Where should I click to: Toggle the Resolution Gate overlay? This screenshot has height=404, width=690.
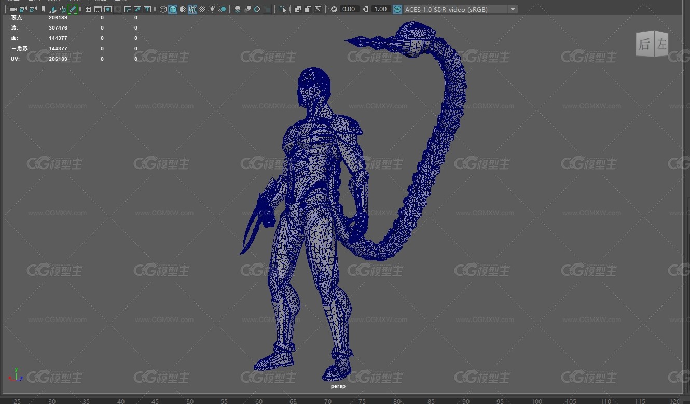pos(108,9)
